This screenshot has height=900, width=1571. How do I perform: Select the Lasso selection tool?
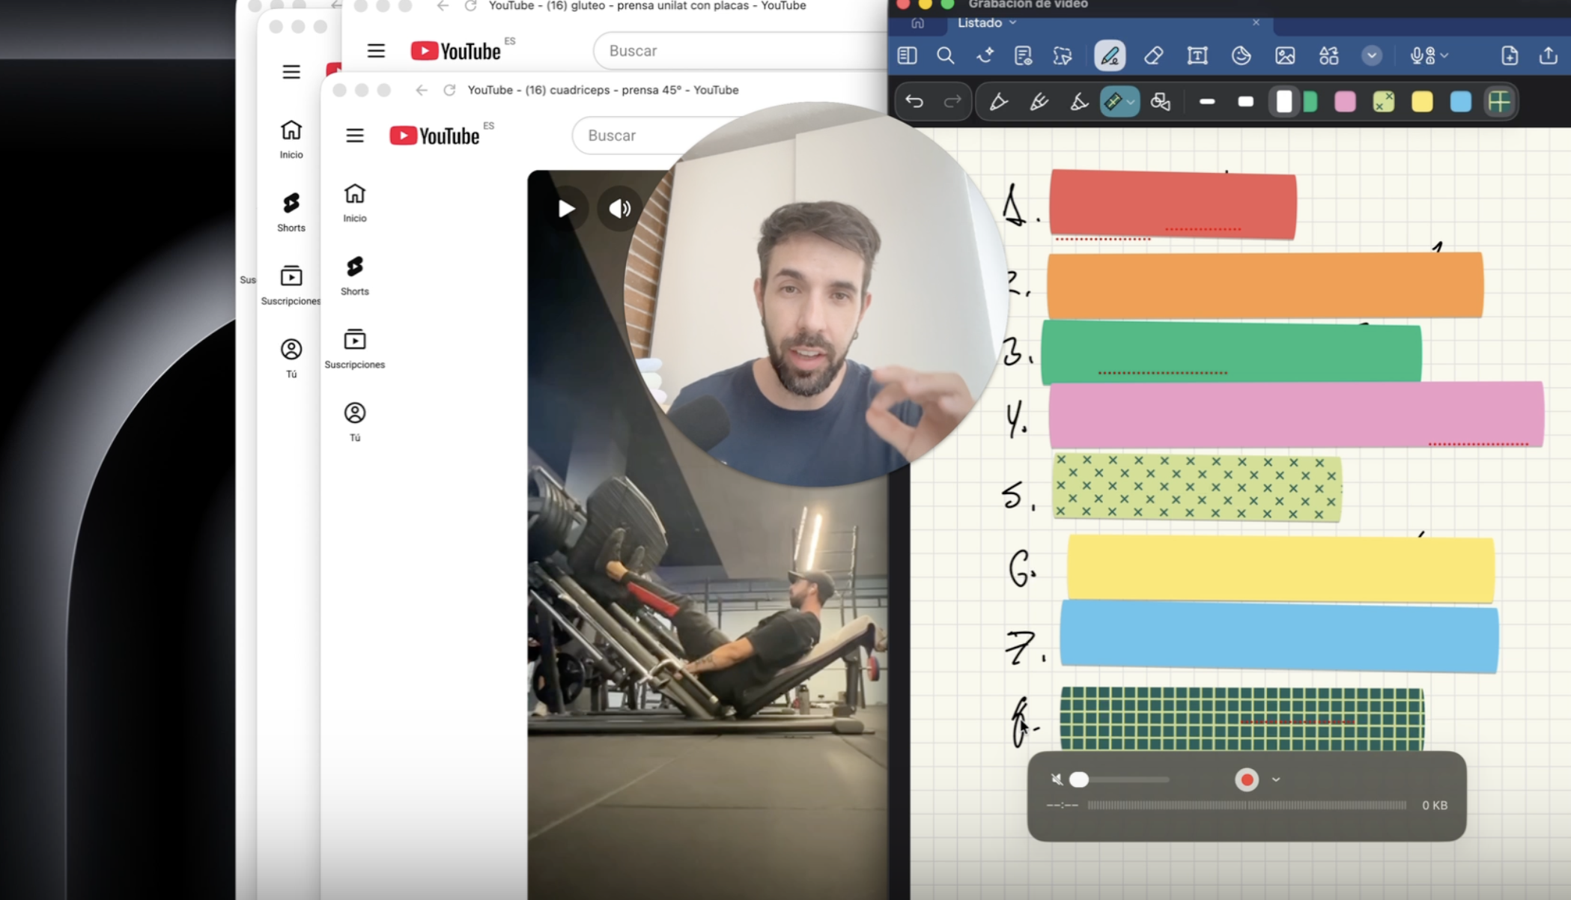(1063, 55)
